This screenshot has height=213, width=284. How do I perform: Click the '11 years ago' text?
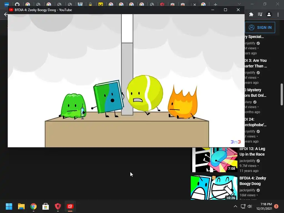click(x=249, y=171)
